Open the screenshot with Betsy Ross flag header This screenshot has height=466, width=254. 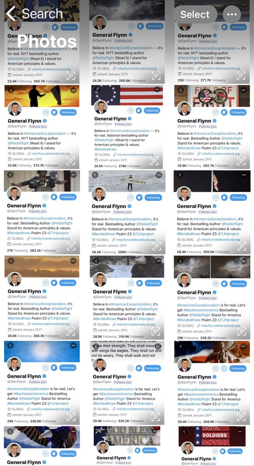pyautogui.click(x=127, y=127)
